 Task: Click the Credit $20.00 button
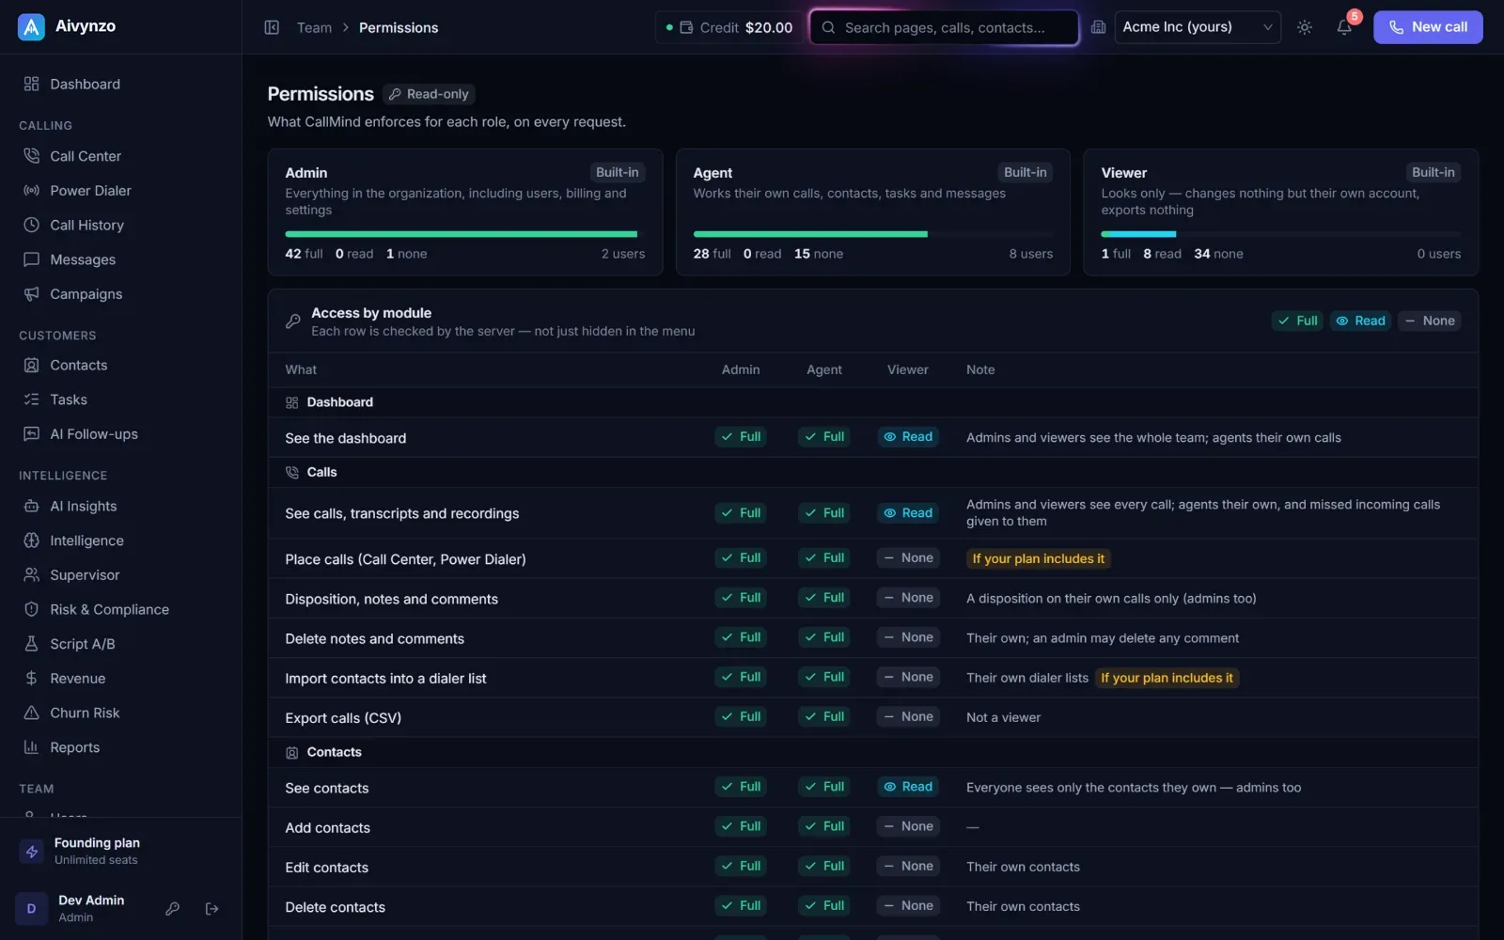(729, 27)
